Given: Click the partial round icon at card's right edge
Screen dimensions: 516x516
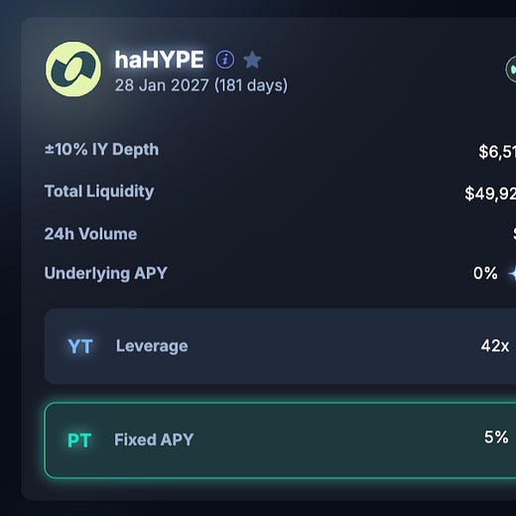Looking at the screenshot, I should point(511,69).
